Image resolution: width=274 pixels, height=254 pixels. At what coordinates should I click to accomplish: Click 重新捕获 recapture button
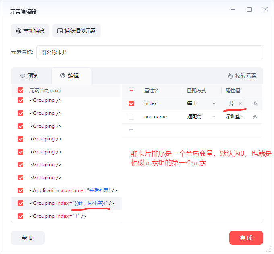click(30, 31)
